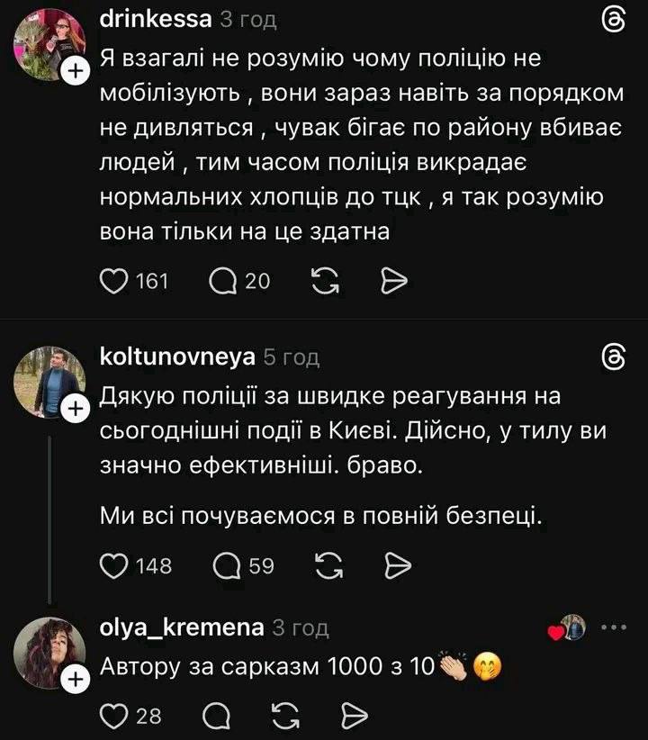This screenshot has width=648, height=740.
Task: Follow olya_kremena using the plus badge
Action: (x=76, y=683)
